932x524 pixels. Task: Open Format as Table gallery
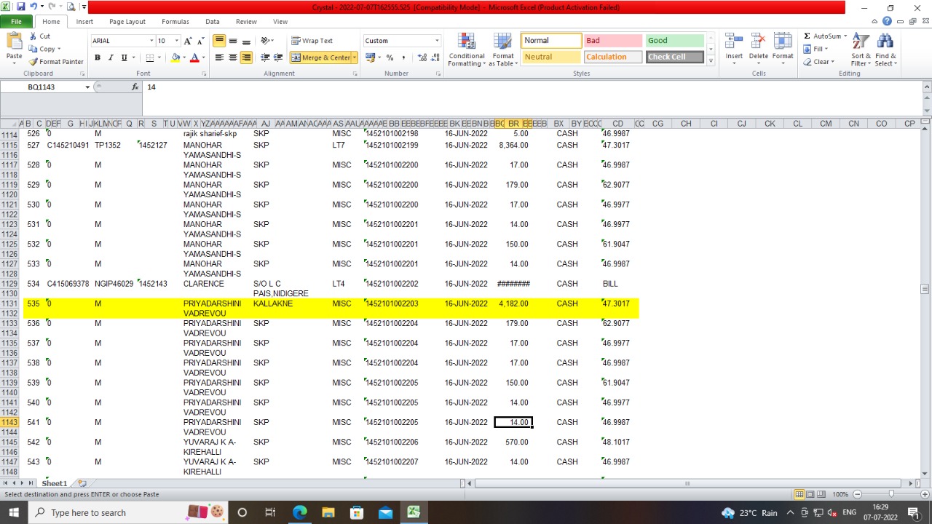pyautogui.click(x=503, y=49)
